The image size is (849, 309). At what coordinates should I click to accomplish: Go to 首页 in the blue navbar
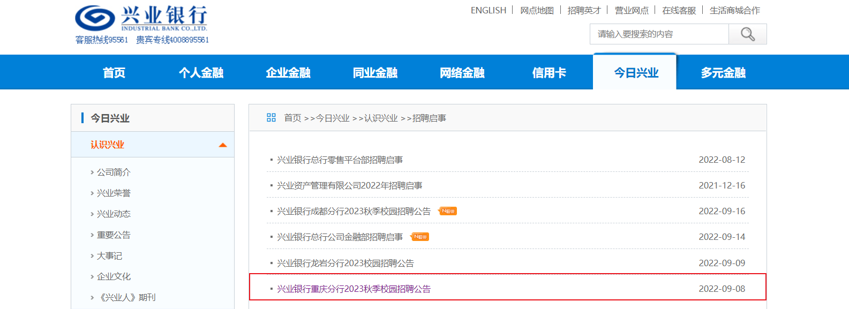click(x=114, y=73)
